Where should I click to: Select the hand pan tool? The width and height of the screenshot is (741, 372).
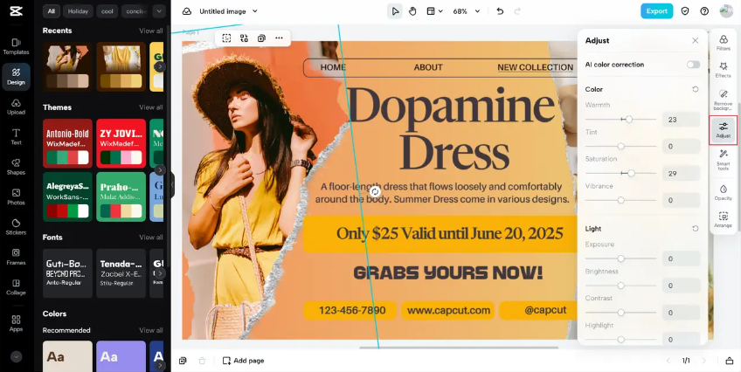[412, 11]
